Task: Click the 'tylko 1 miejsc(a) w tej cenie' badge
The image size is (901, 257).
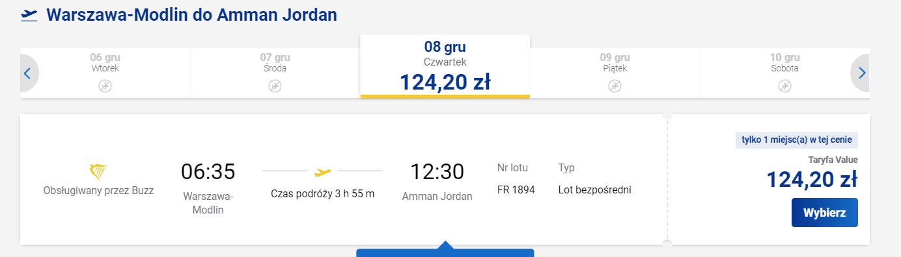Action: pos(797,140)
